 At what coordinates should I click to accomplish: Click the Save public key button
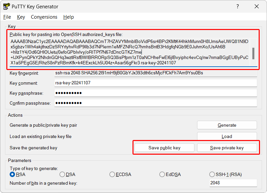point(164,148)
